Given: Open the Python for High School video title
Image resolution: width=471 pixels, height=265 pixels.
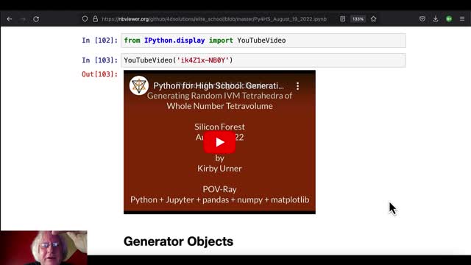Looking at the screenshot, I should 219,86.
